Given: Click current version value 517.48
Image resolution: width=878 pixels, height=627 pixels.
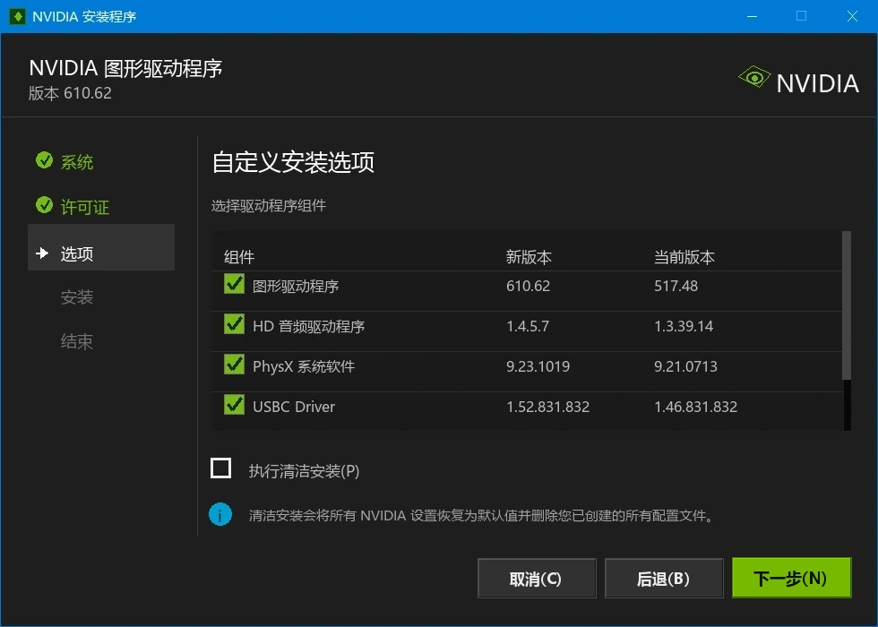Looking at the screenshot, I should [676, 286].
